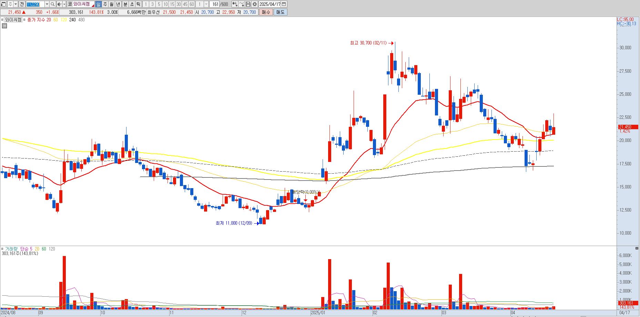Open the dropdown next to 주 button
This screenshot has width=640, height=317.
click(x=16, y=4)
